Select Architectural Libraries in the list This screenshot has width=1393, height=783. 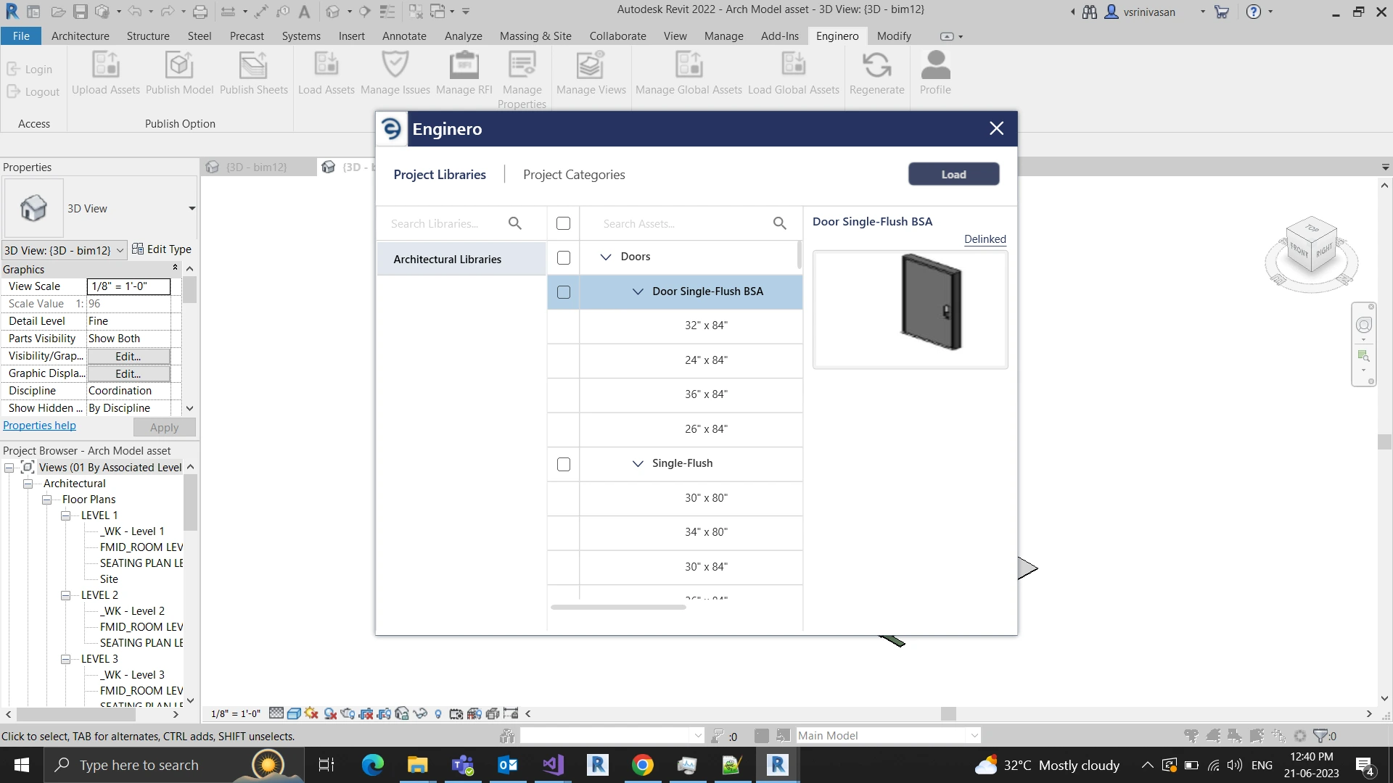point(461,259)
